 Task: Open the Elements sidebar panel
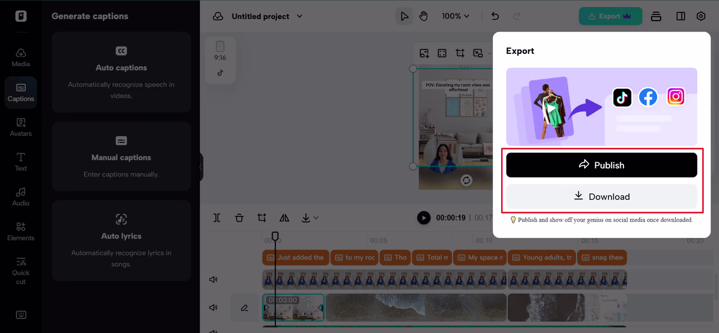[21, 232]
